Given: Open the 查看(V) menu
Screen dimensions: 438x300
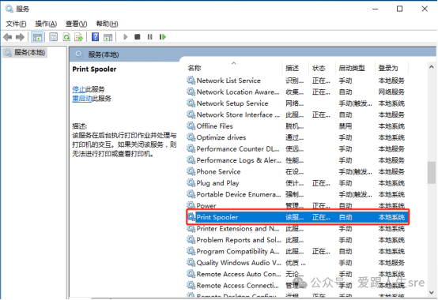Looking at the screenshot, I should 76,24.
